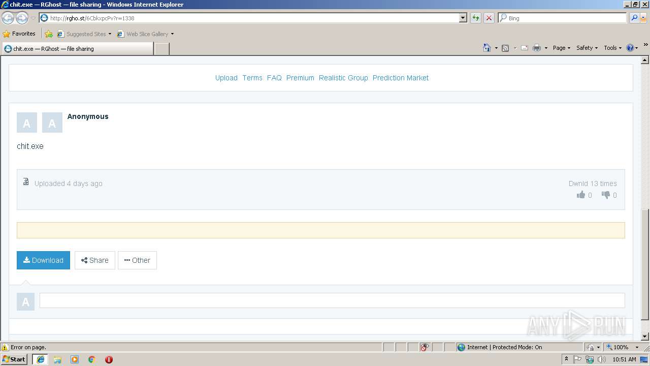The width and height of the screenshot is (650, 366).
Task: Click into the comment input field
Action: coord(332,300)
